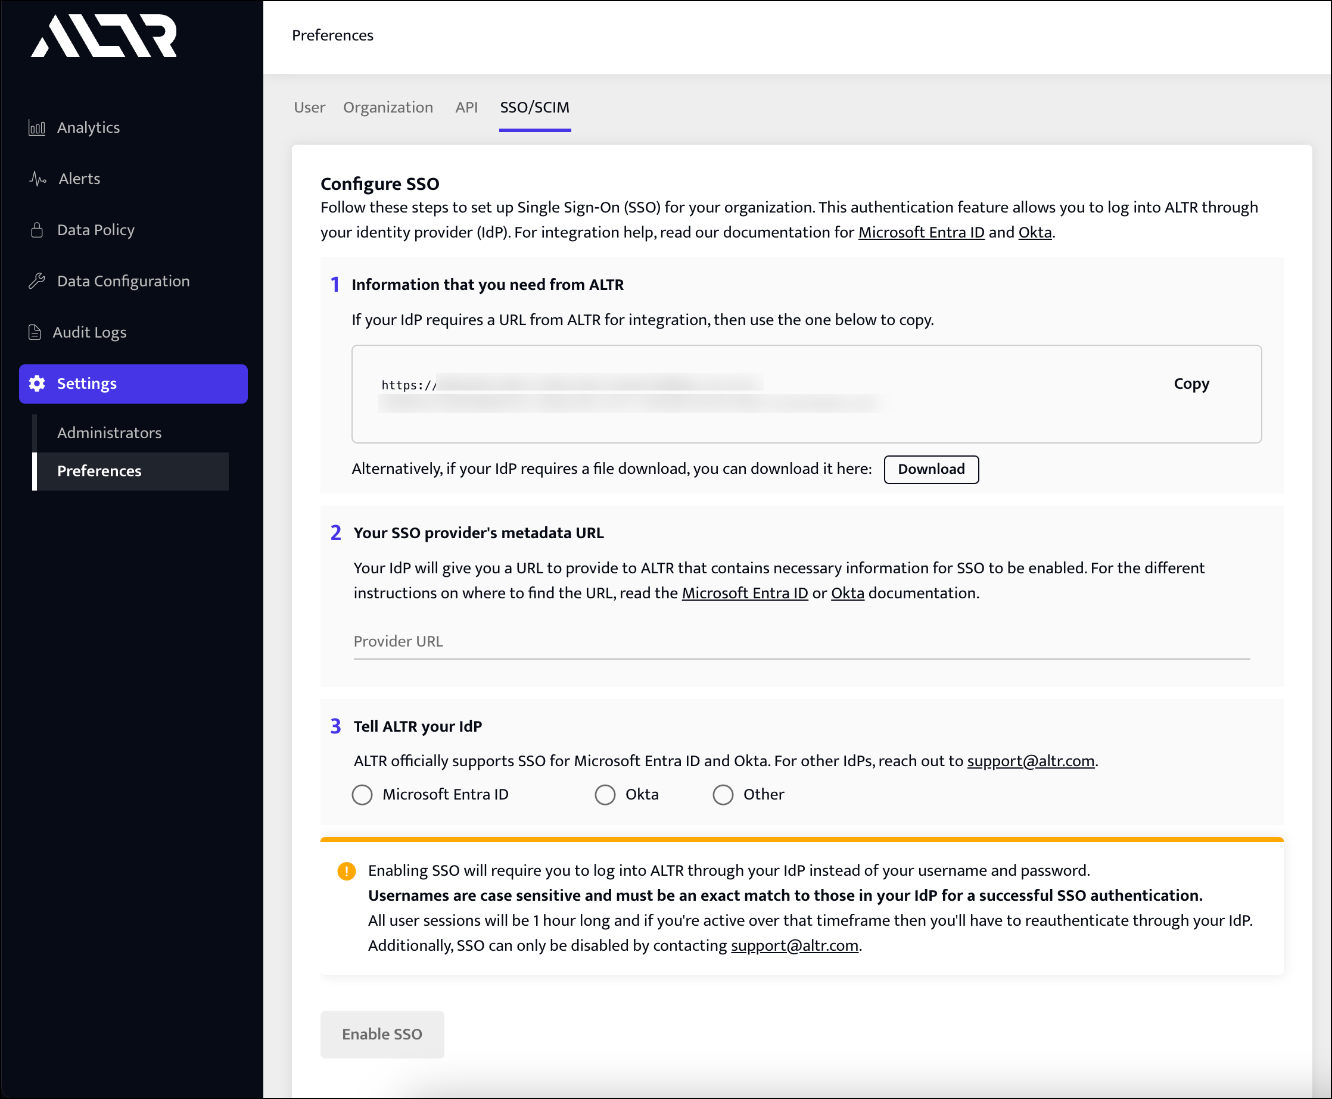Click the Data Configuration wrench icon
This screenshot has height=1099, width=1332.
click(37, 281)
